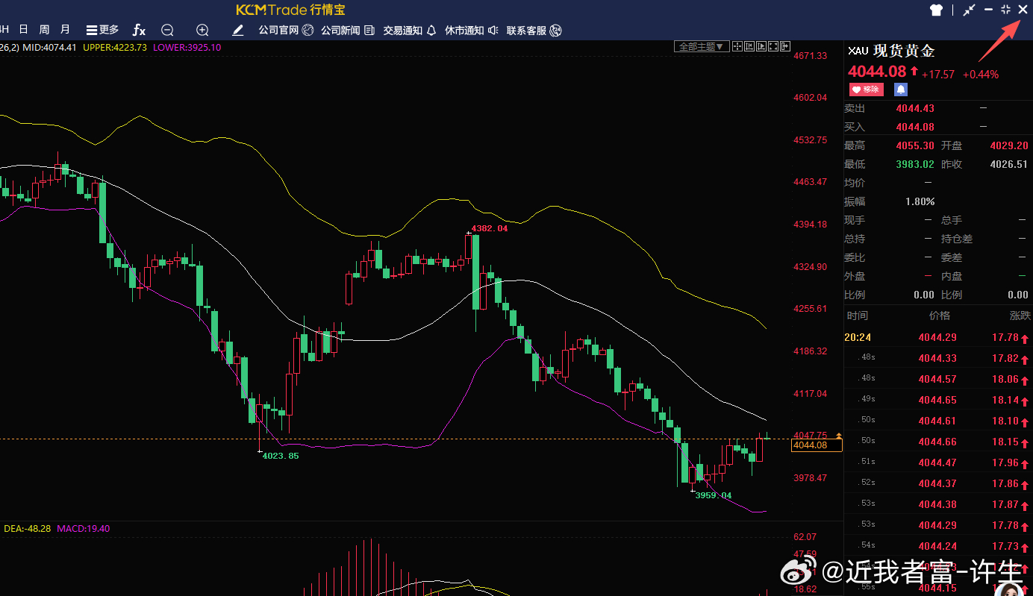Open 休市通知 market closure notices
This screenshot has width=1033, height=596.
tap(472, 31)
